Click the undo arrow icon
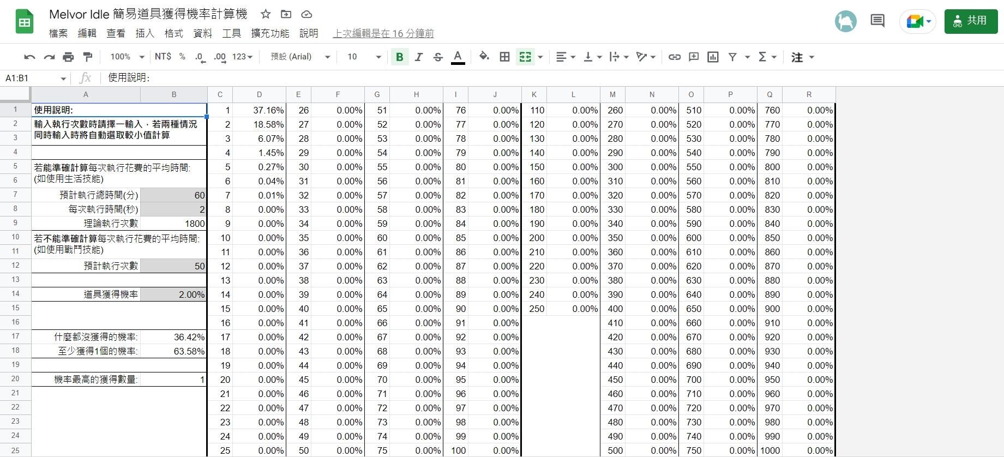1004x457 pixels. (x=30, y=57)
